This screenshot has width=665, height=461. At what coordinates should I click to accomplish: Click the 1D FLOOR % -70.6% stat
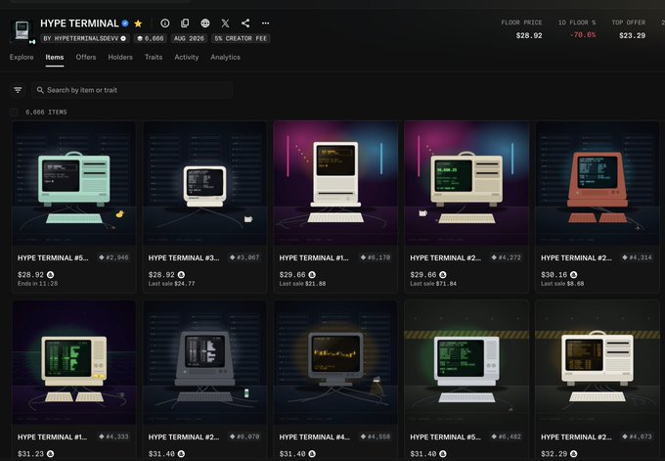[577, 28]
